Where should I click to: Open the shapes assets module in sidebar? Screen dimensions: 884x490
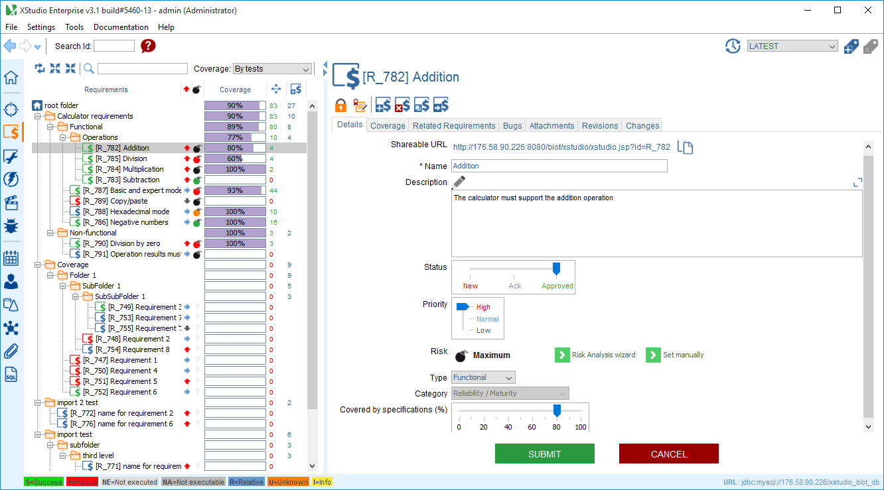[11, 305]
